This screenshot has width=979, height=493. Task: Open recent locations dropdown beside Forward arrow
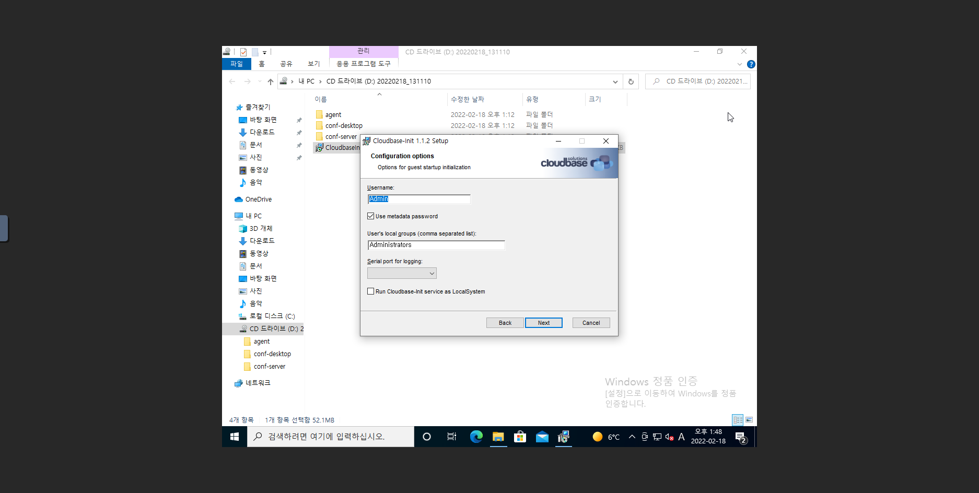pyautogui.click(x=260, y=81)
